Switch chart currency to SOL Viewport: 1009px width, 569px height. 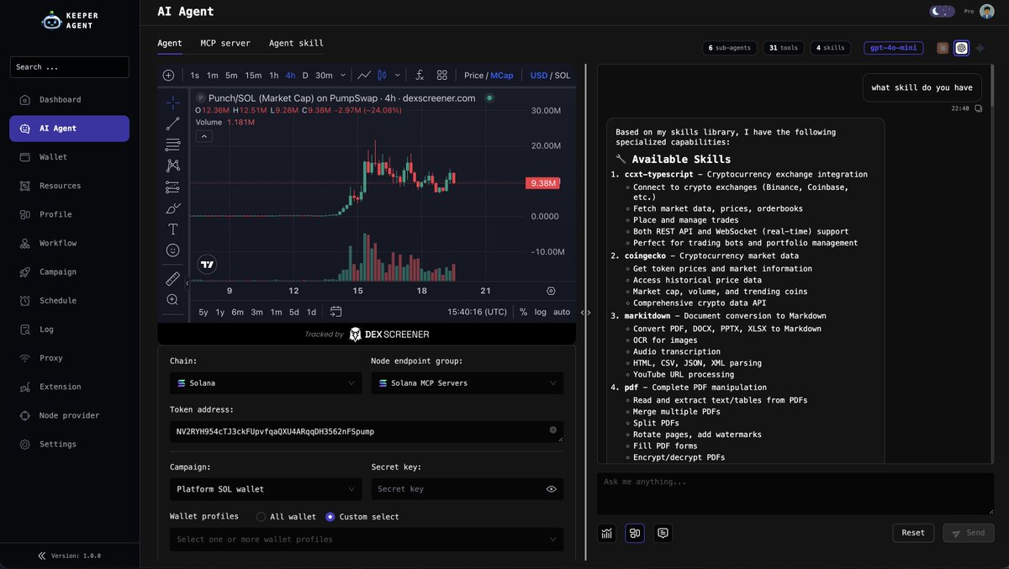(x=563, y=75)
